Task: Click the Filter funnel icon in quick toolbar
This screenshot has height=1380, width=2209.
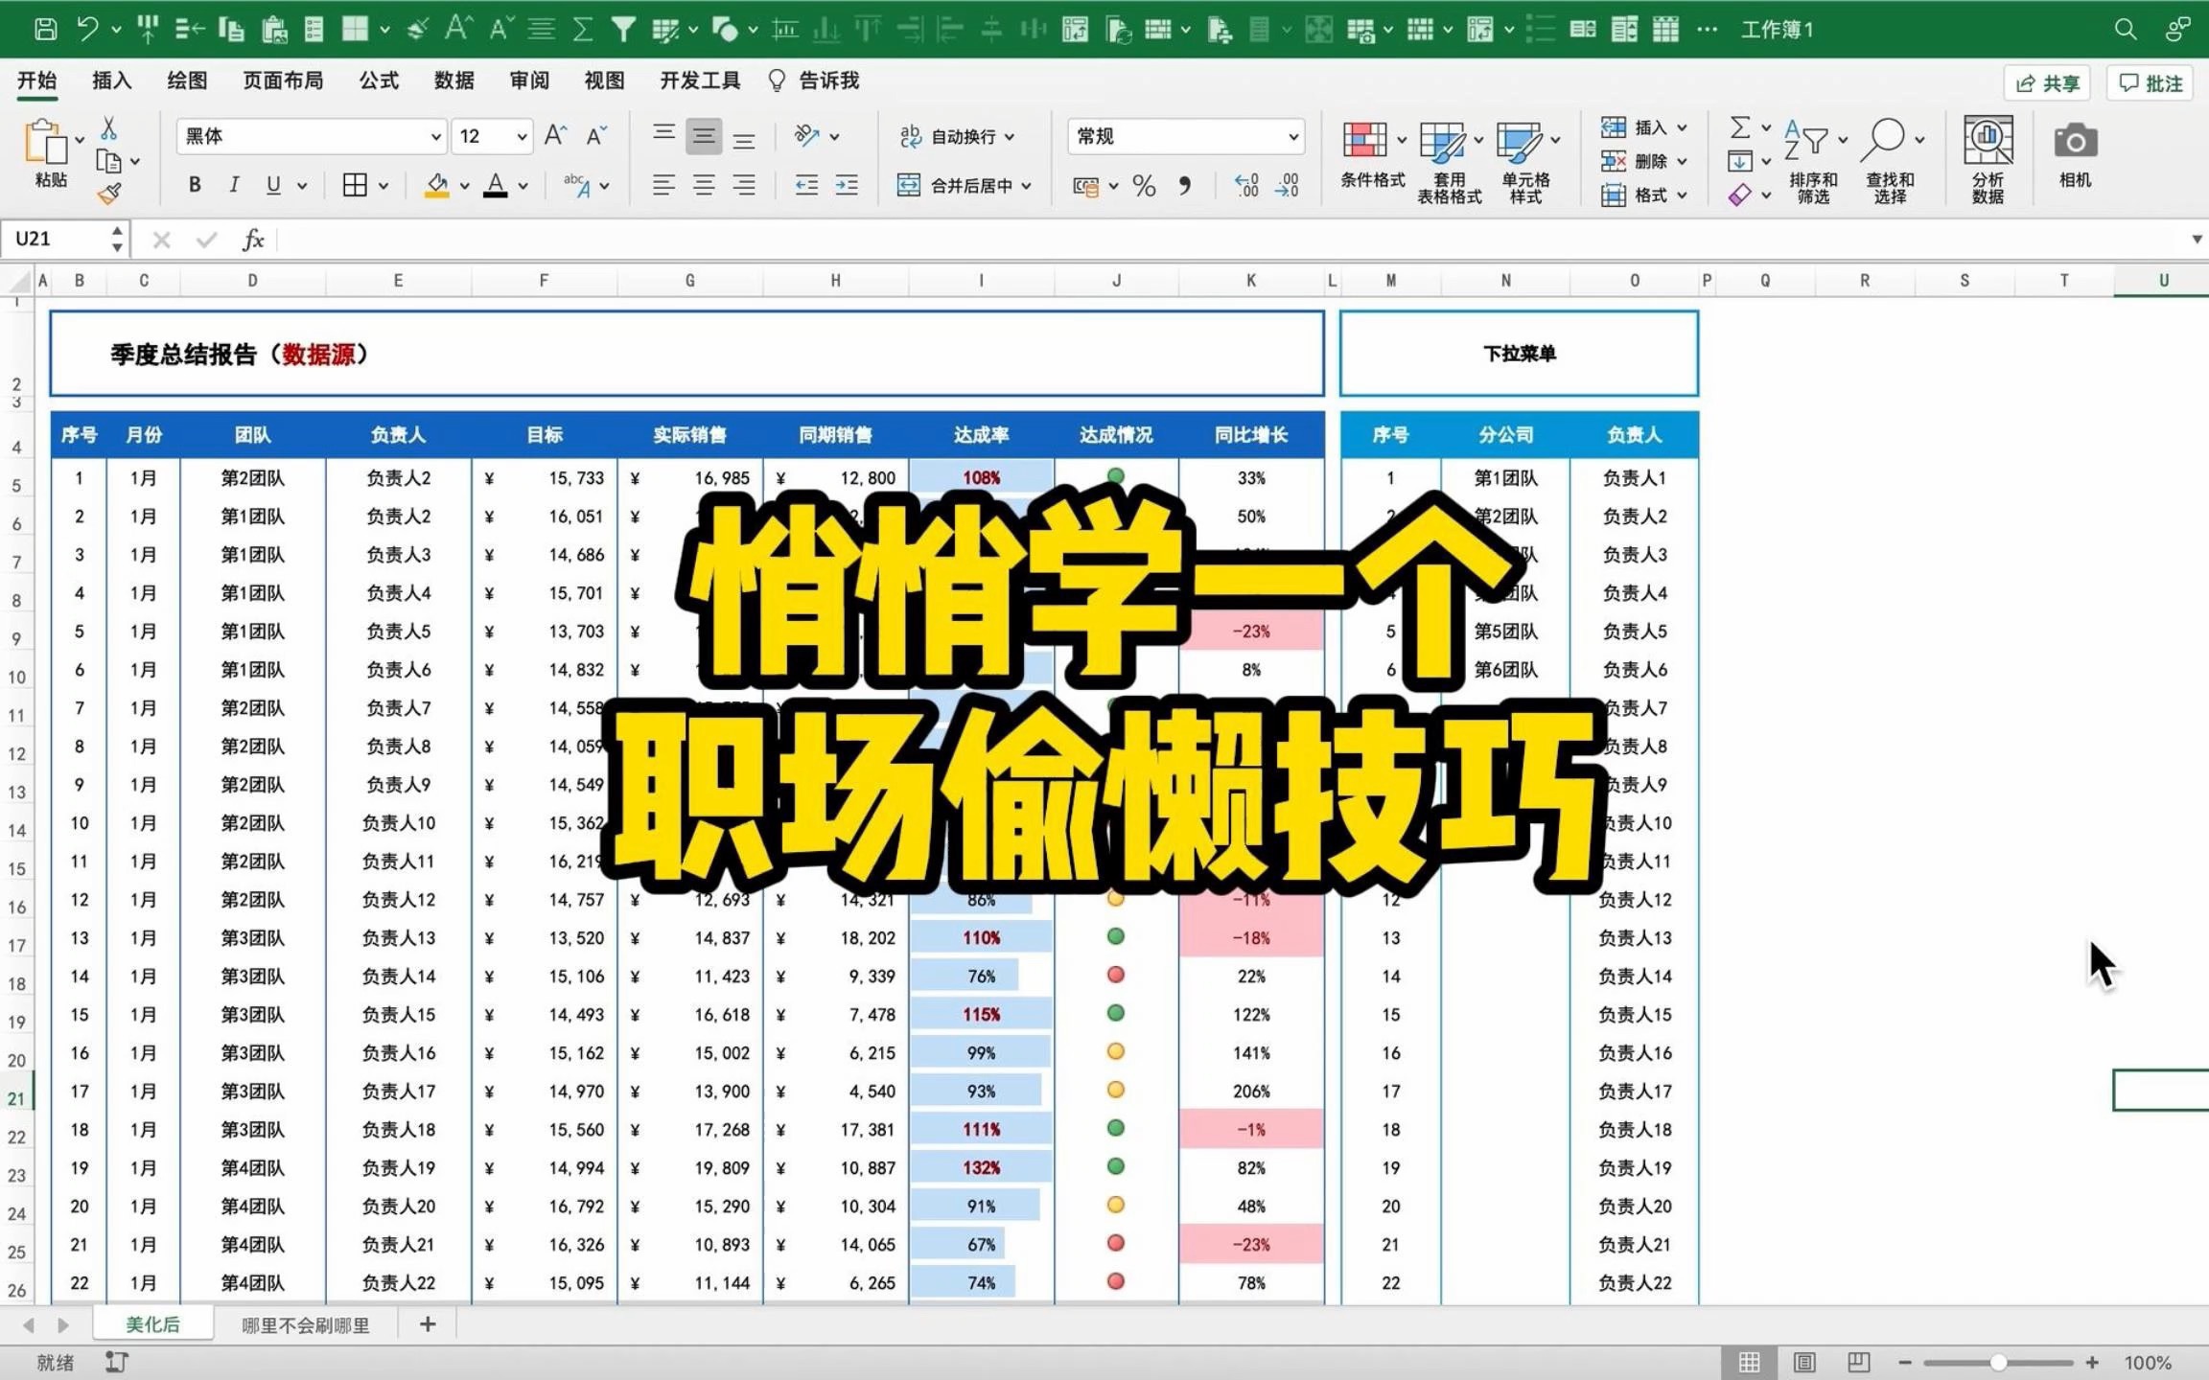Action: coord(623,30)
